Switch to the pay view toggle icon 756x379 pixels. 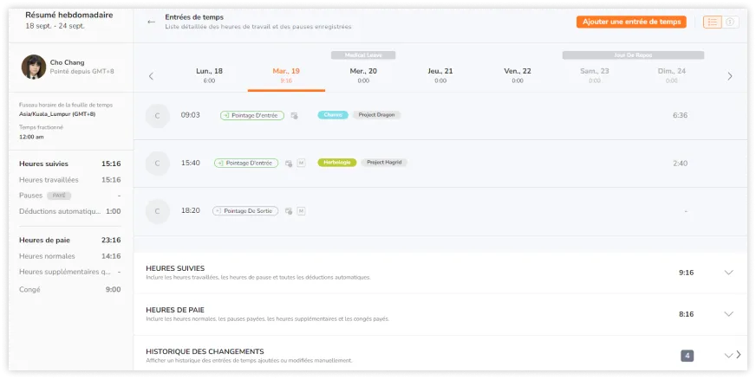tap(730, 22)
